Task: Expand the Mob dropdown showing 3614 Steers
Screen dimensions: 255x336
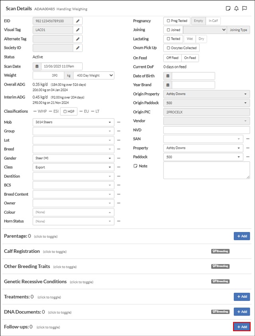Action: (x=73, y=122)
